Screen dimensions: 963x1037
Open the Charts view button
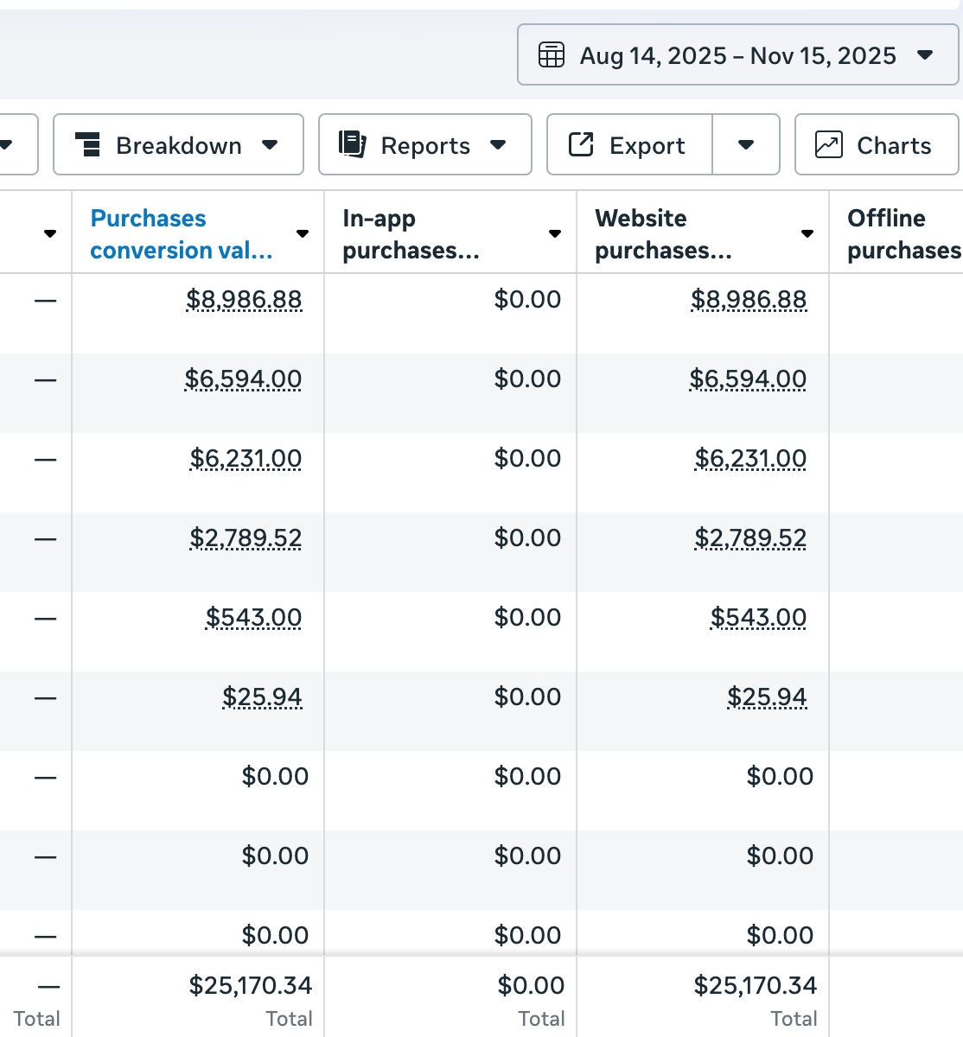coord(877,145)
